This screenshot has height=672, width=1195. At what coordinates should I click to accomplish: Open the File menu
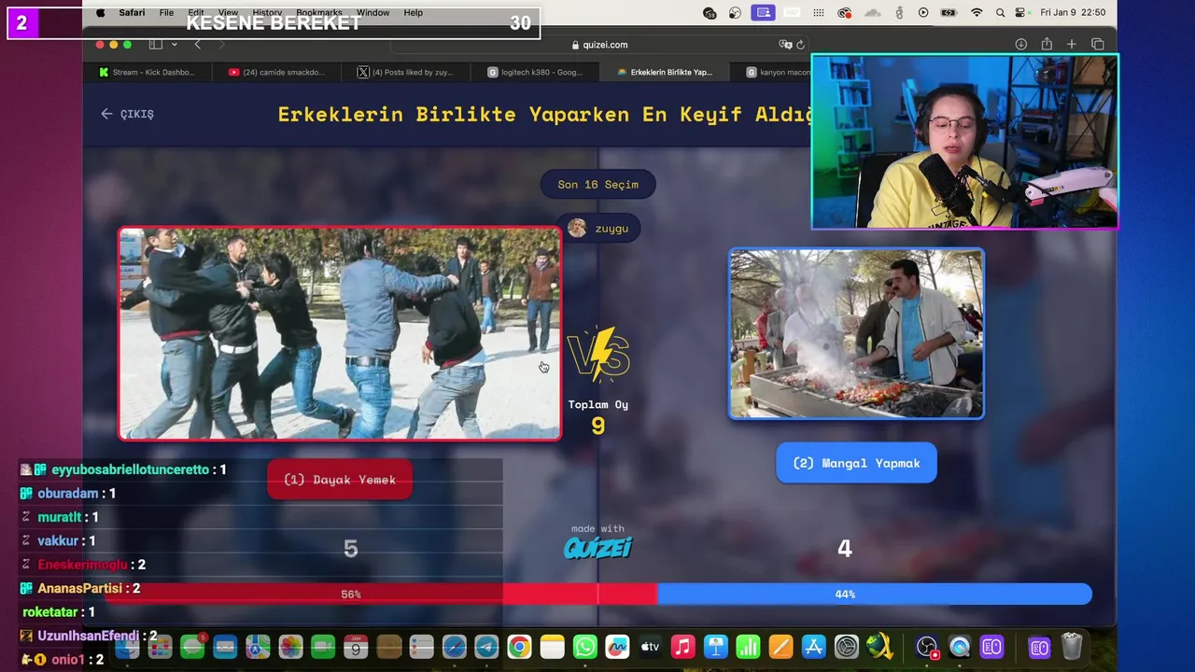166,13
